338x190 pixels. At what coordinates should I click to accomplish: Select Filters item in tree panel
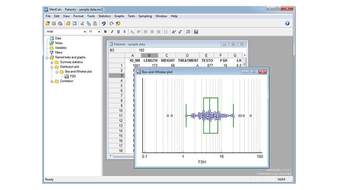click(x=58, y=53)
